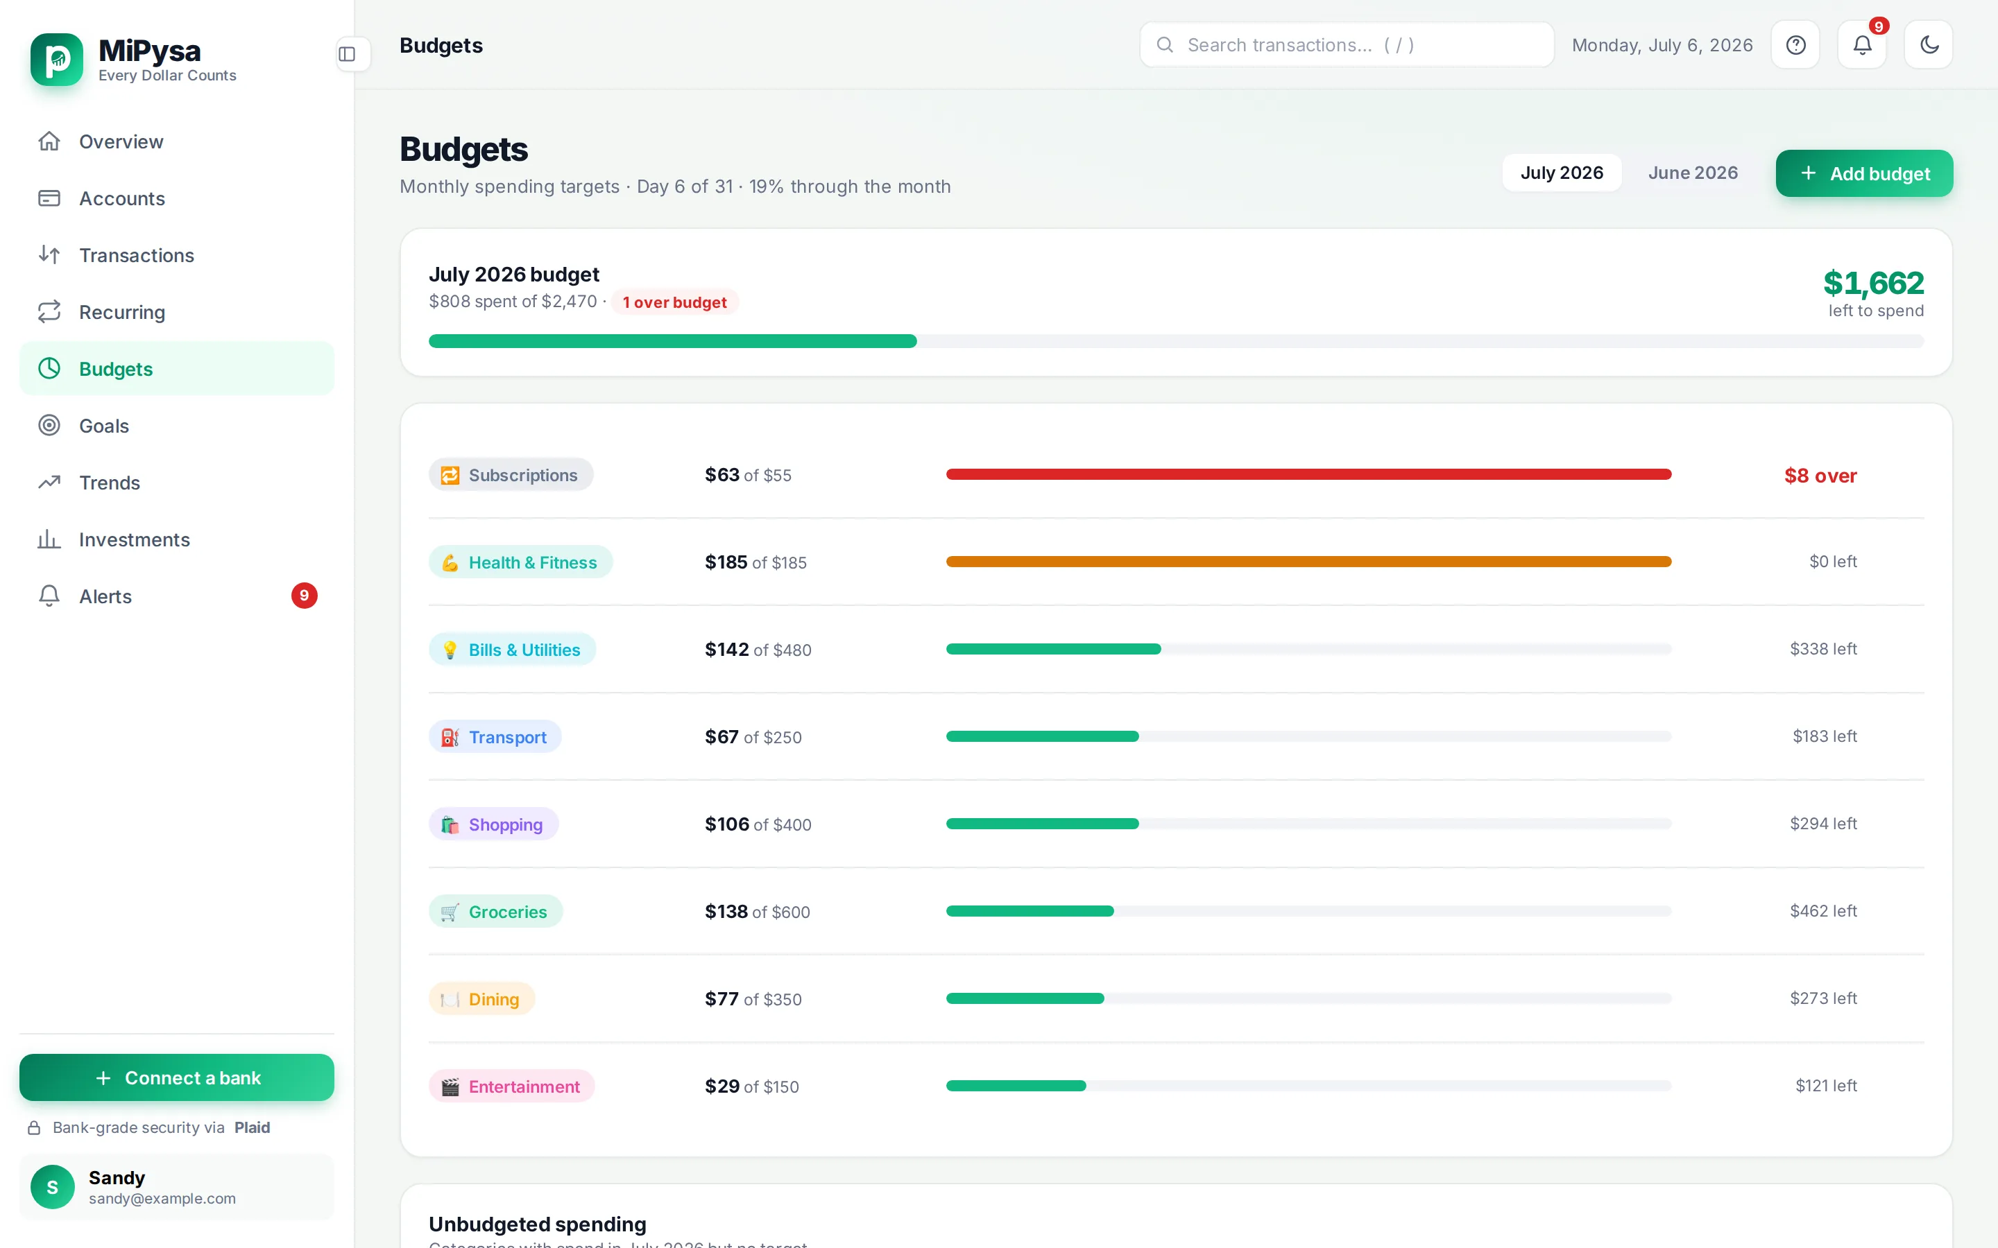Click the Plaid link text

(252, 1127)
